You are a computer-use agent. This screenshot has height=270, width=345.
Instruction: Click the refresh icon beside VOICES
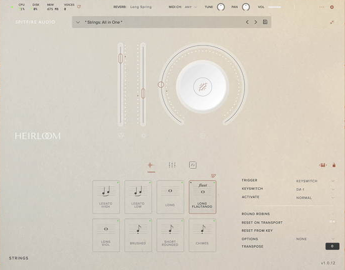(79, 7)
